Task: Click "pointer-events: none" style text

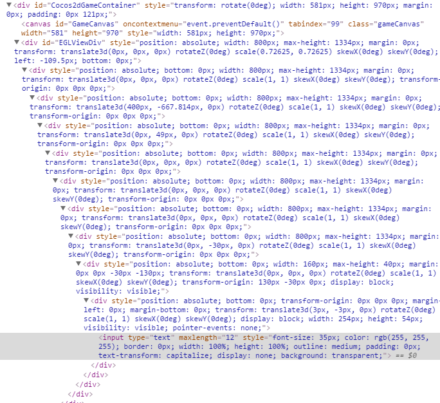Action: coord(217,328)
